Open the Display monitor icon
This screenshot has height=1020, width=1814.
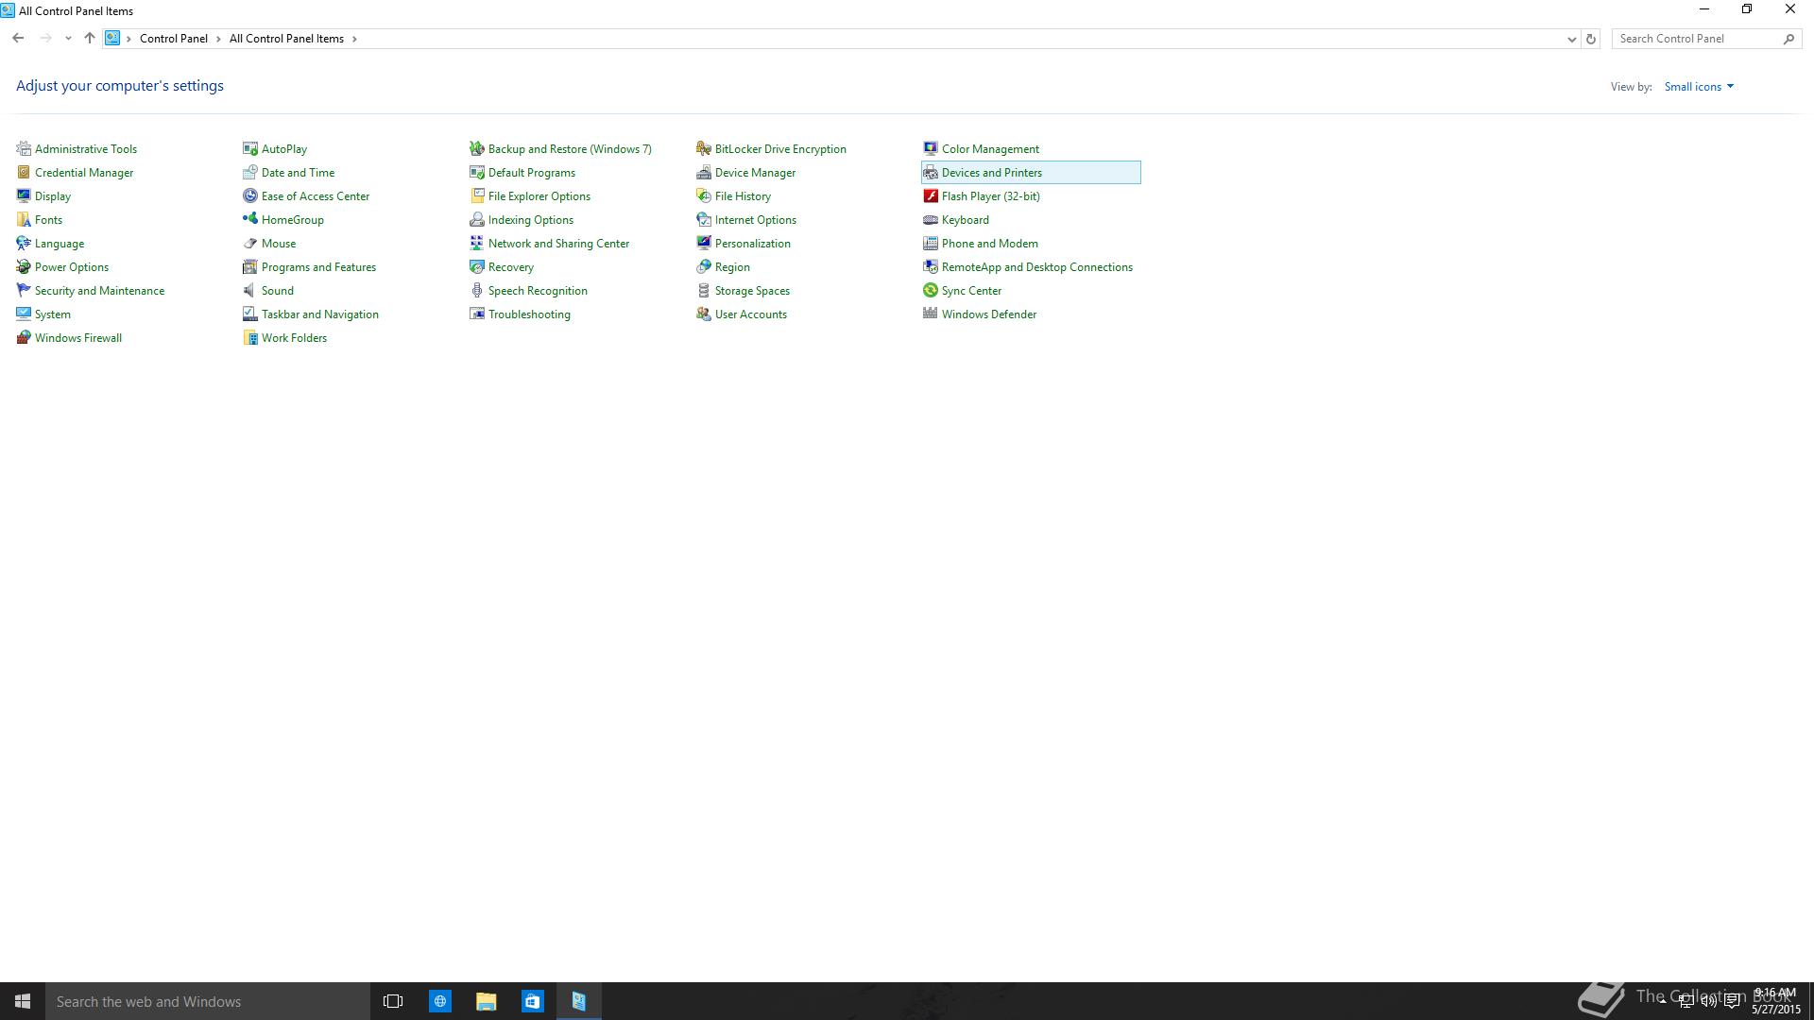click(x=24, y=195)
